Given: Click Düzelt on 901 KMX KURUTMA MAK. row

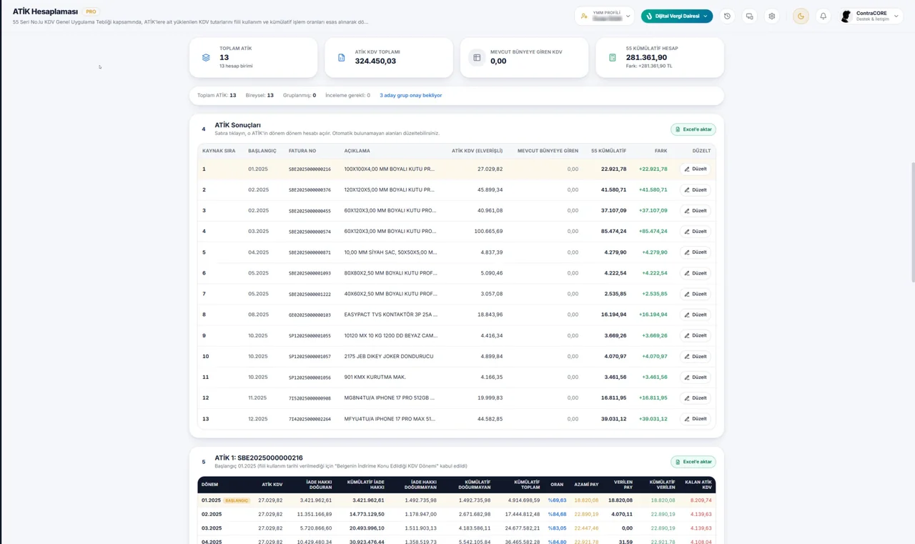Looking at the screenshot, I should click(x=696, y=377).
